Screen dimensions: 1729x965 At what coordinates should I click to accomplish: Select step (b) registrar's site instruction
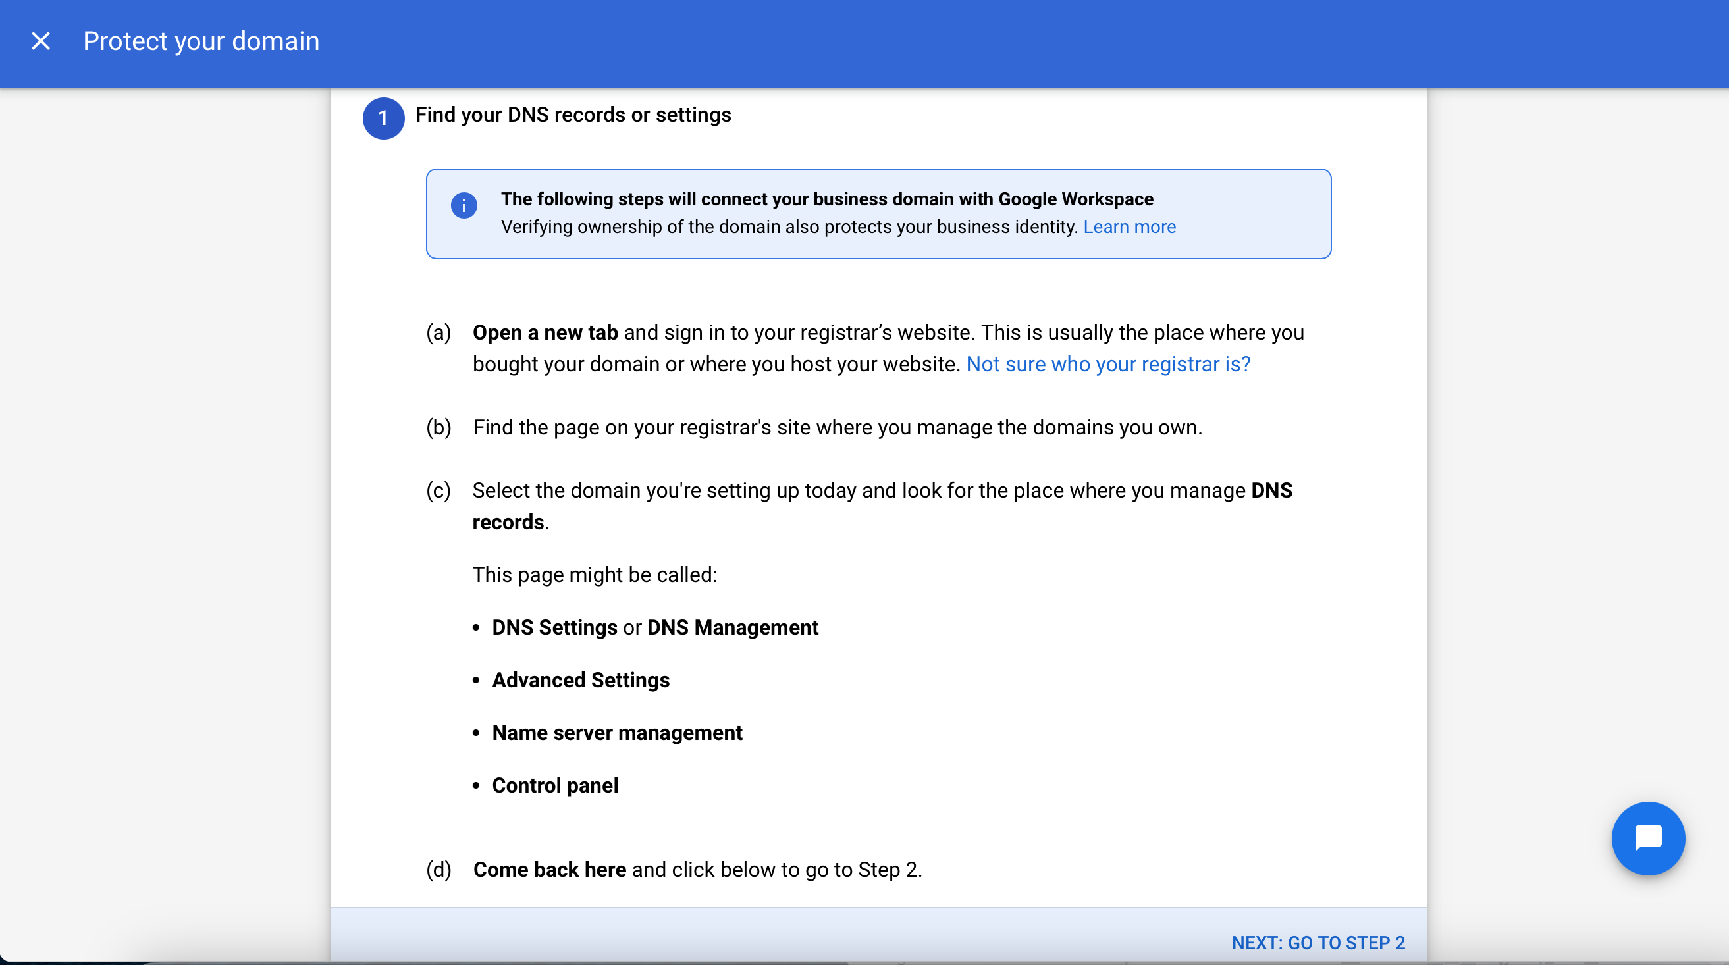coord(838,427)
